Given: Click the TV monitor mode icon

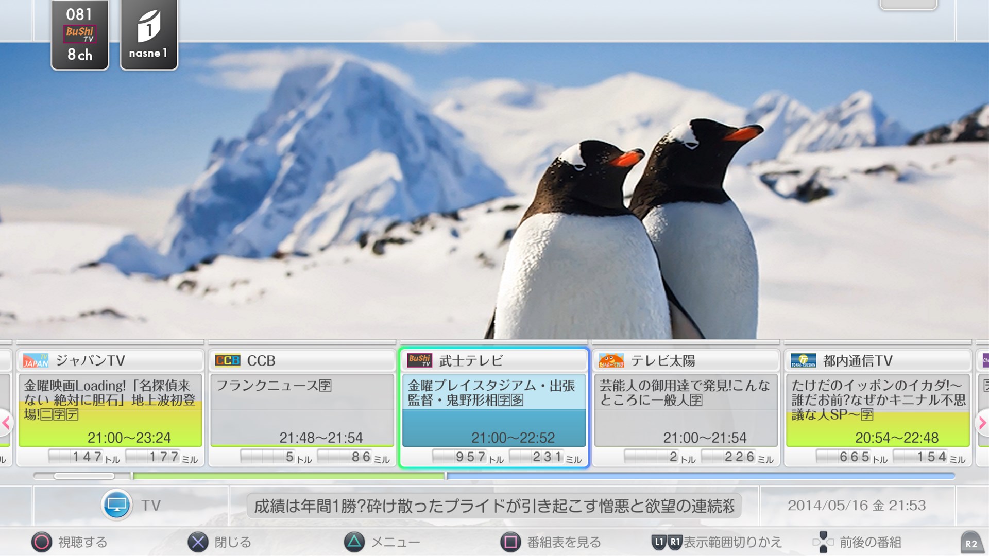Looking at the screenshot, I should coord(116,505).
